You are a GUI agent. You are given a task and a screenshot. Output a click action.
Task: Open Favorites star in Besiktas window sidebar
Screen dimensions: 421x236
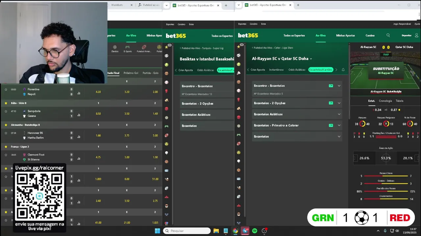click(x=166, y=47)
